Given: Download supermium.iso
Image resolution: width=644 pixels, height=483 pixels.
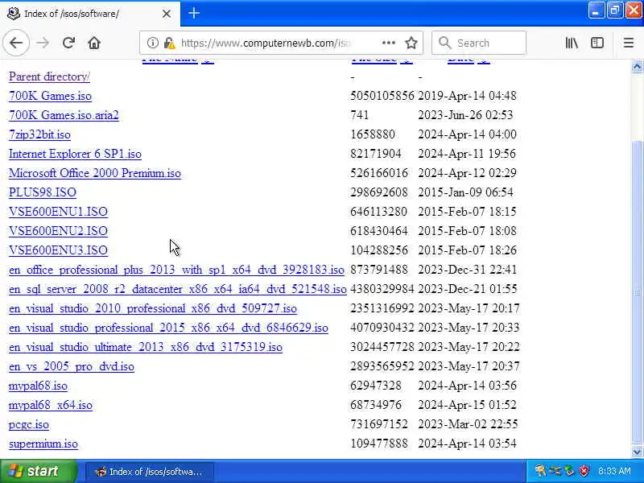Looking at the screenshot, I should tap(43, 444).
